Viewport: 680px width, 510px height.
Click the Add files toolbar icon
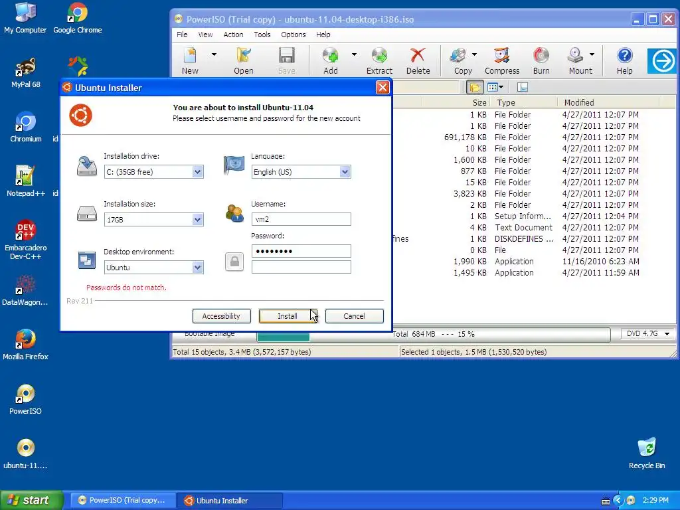click(331, 61)
